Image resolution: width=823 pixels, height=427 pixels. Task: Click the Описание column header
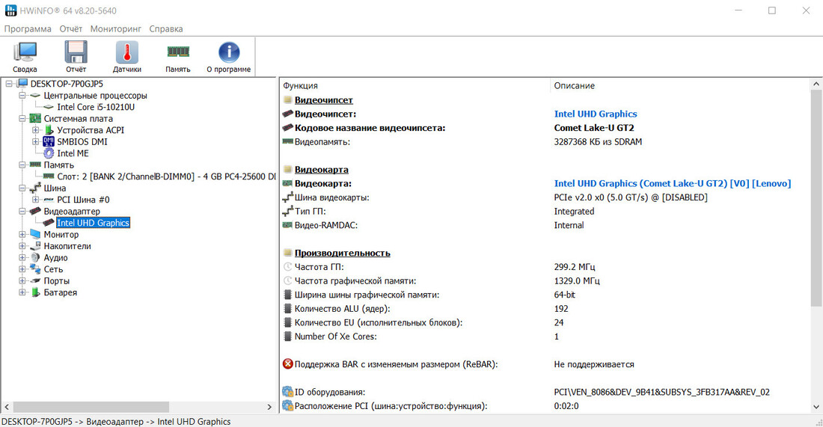tap(680, 85)
